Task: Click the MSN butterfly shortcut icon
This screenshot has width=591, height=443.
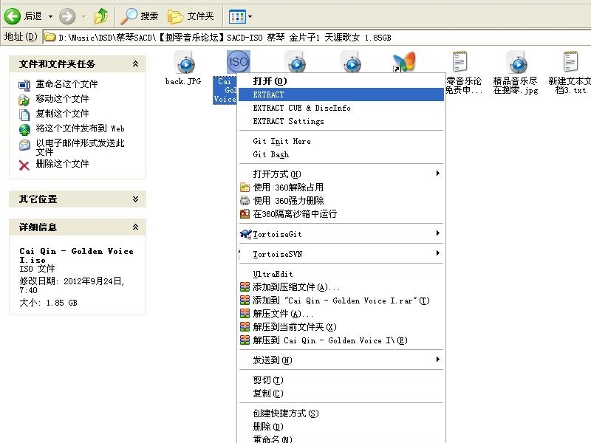Action: tap(403, 63)
